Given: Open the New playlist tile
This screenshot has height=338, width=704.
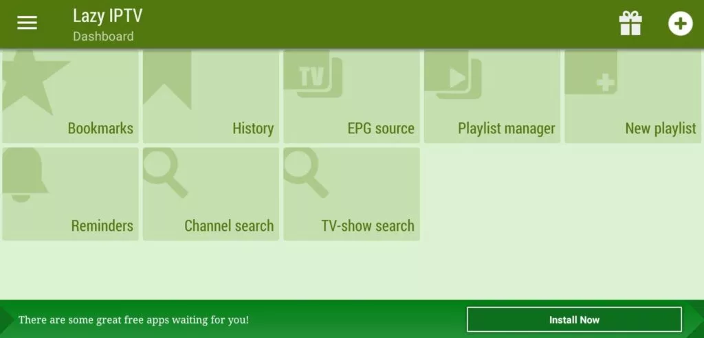Looking at the screenshot, I should click(633, 96).
